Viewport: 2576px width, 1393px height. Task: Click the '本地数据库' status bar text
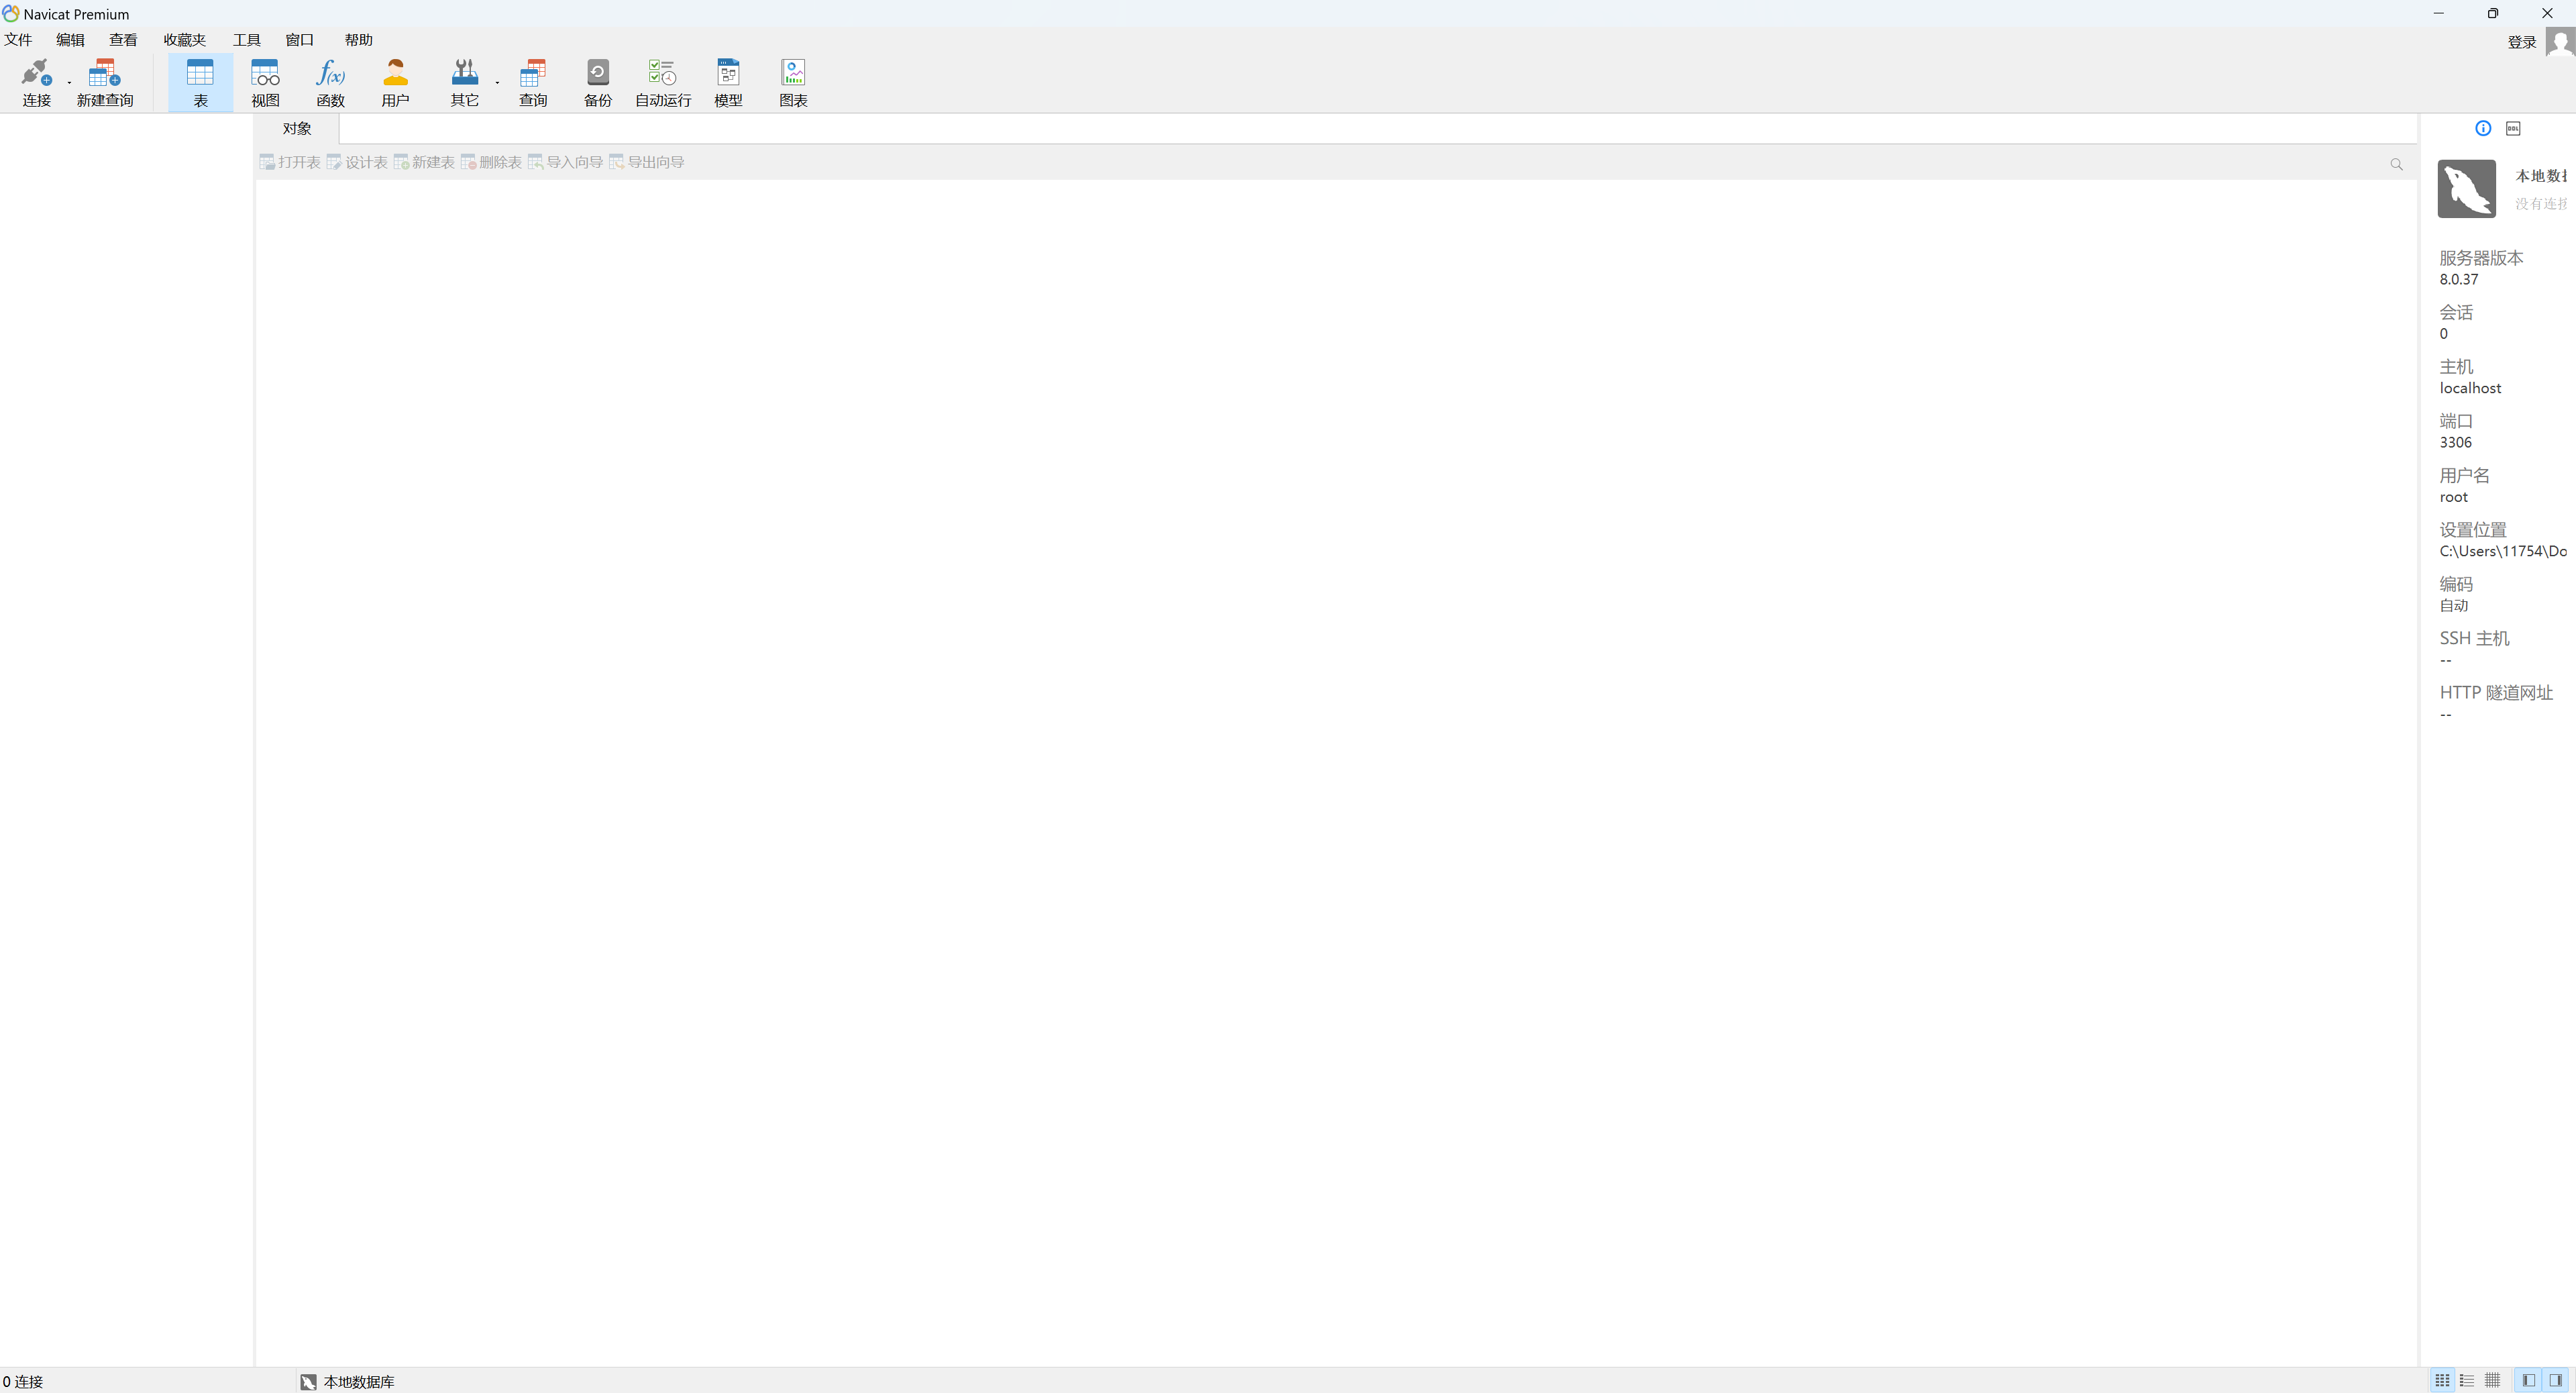point(359,1382)
